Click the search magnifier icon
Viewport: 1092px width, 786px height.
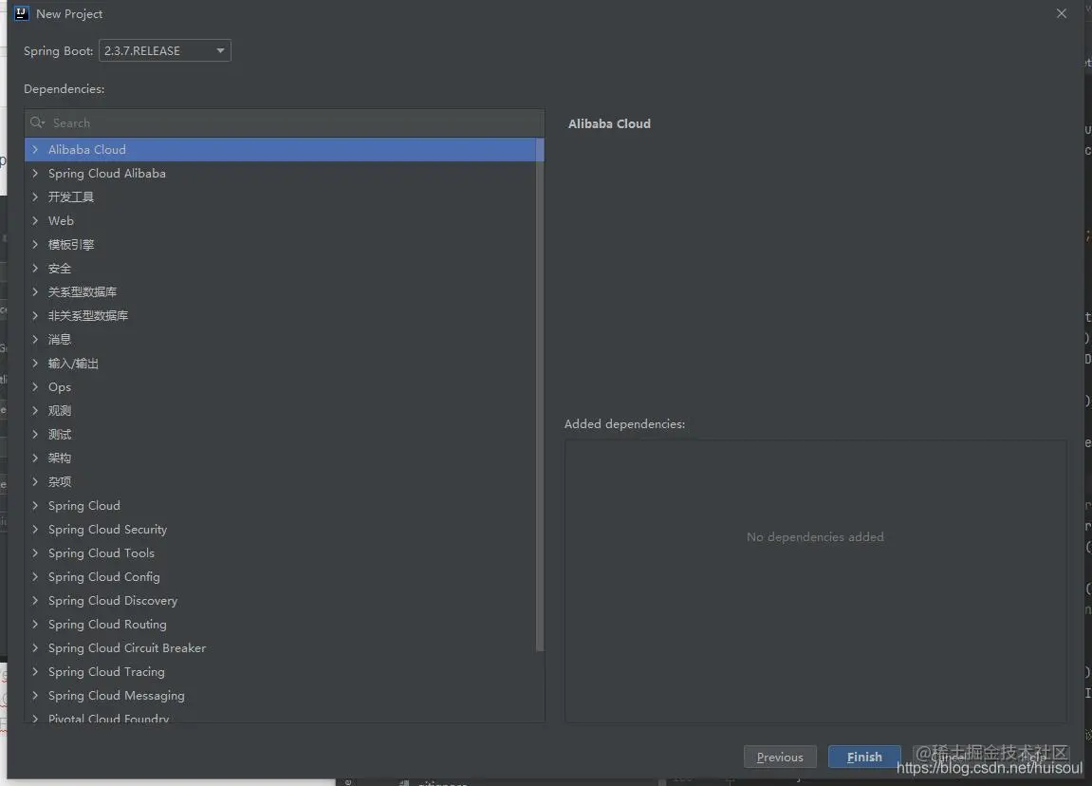(37, 122)
